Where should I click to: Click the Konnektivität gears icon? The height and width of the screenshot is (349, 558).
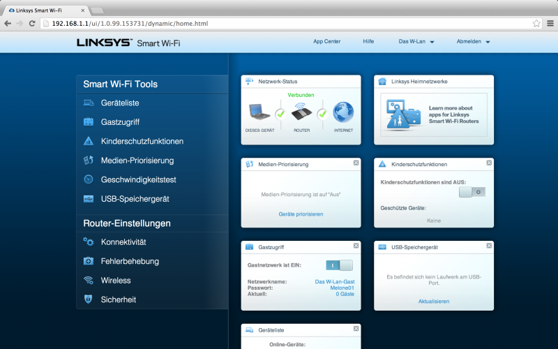click(89, 242)
